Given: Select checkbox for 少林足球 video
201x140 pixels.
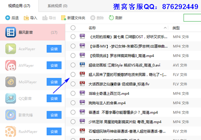Looking at the screenshot, I should [73, 122].
